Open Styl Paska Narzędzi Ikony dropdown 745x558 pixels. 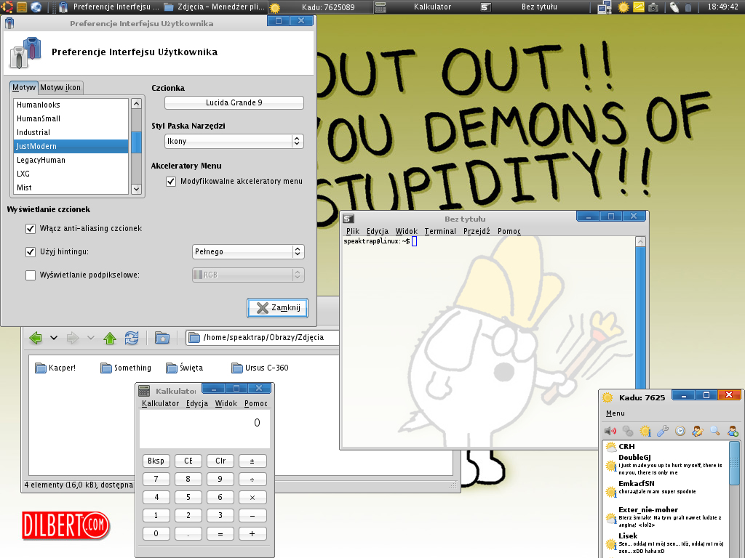pyautogui.click(x=234, y=142)
